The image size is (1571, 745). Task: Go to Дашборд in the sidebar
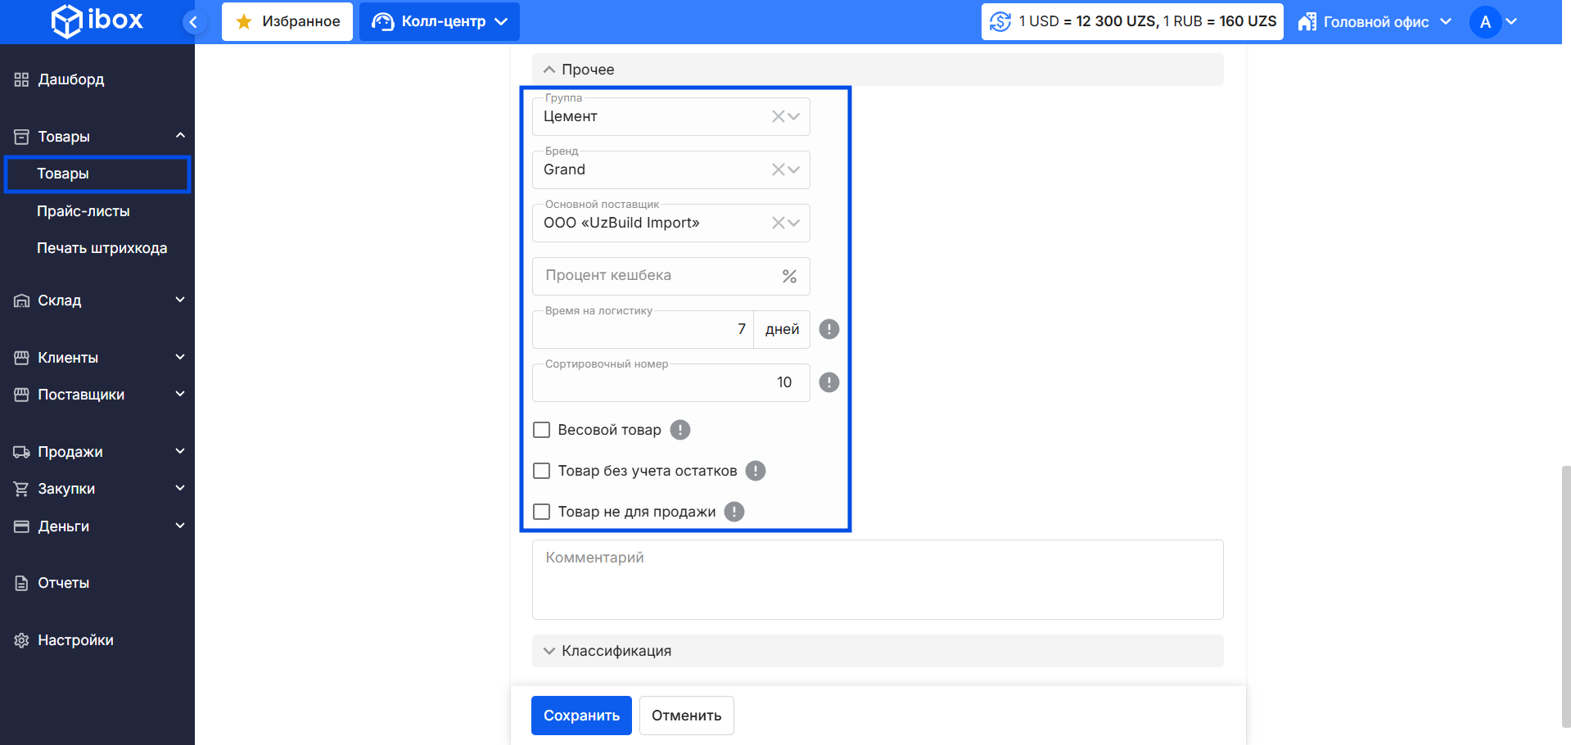[x=70, y=79]
